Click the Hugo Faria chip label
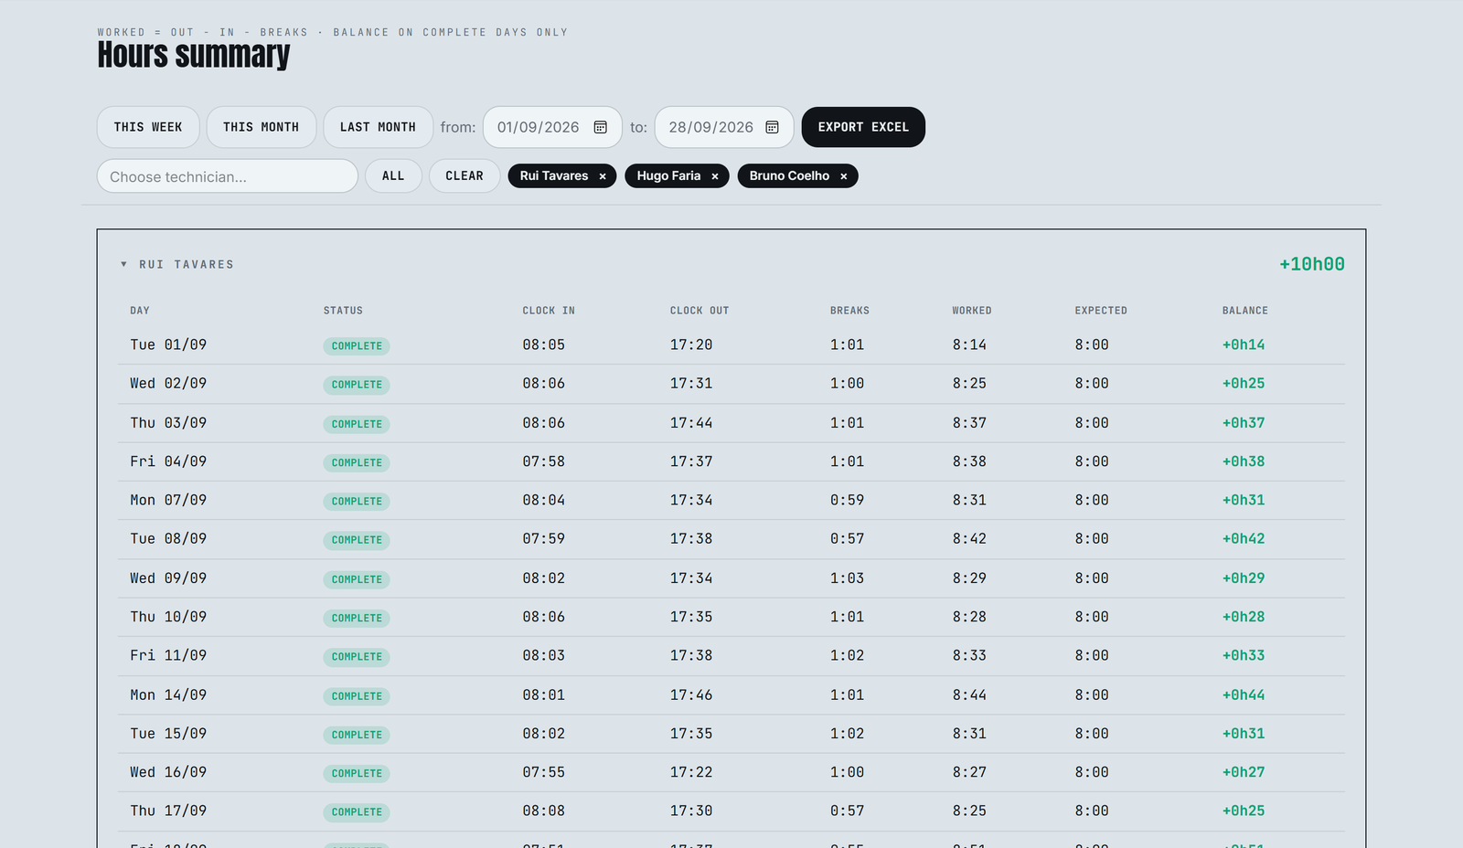This screenshot has height=848, width=1463. point(668,175)
